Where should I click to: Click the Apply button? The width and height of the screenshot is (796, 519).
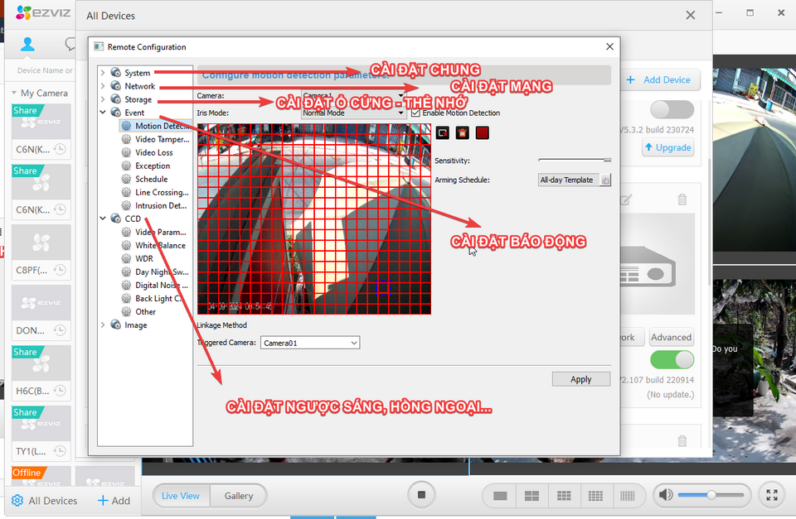pos(581,379)
